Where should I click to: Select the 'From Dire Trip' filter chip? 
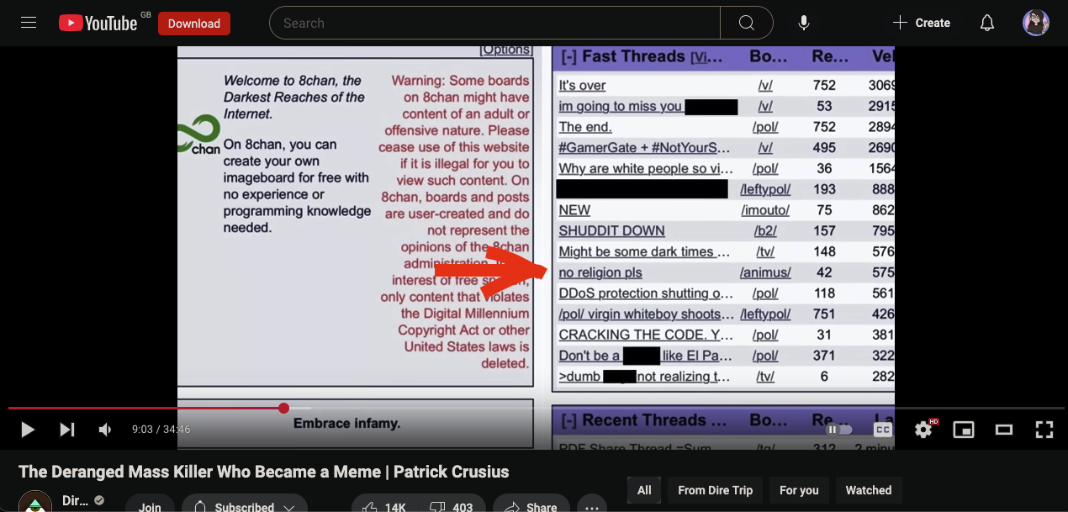coord(715,490)
